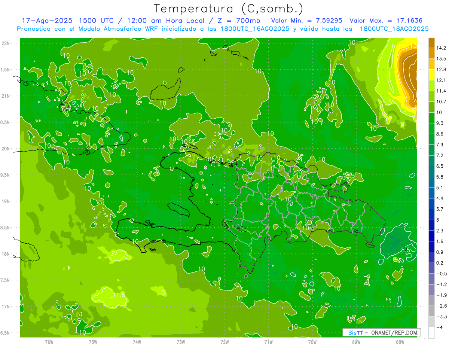Click the '10.7' color scale label
This screenshot has height=347, width=449.
coord(442,102)
